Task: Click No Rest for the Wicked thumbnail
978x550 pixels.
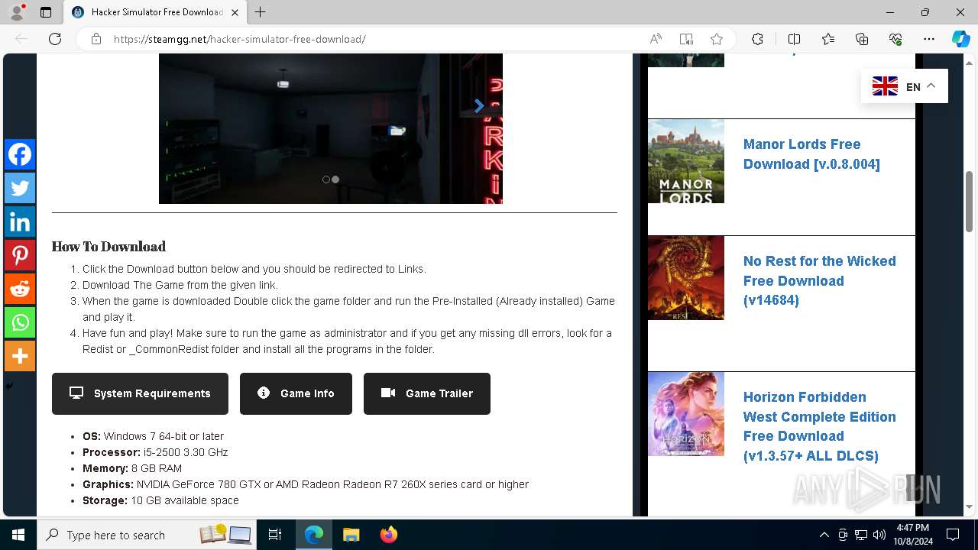Action: 686,278
